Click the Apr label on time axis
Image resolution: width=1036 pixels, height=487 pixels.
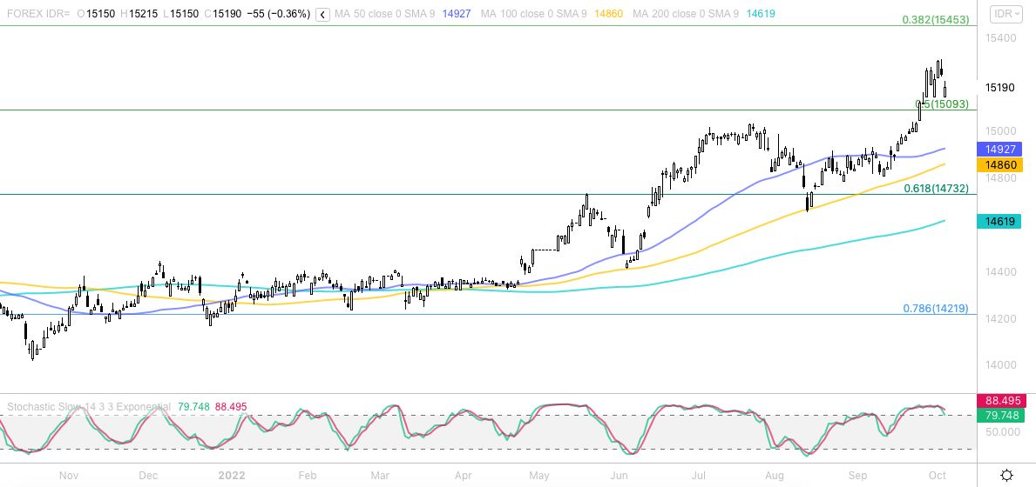point(464,475)
